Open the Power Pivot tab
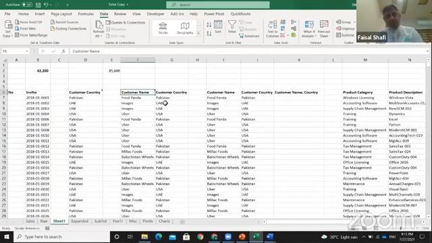Image resolution: width=432 pixels, height=243 pixels. click(x=214, y=13)
